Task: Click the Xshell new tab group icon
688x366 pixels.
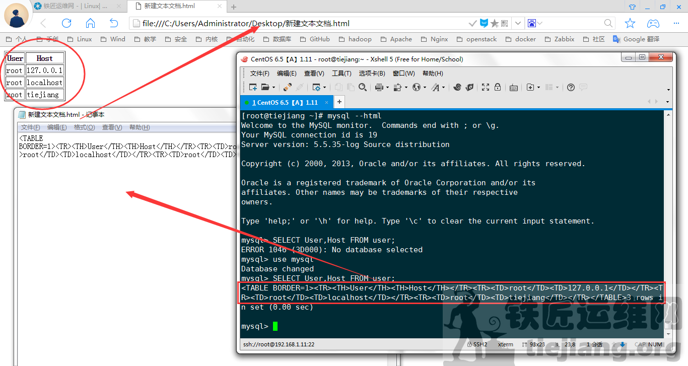Action: click(x=530, y=87)
